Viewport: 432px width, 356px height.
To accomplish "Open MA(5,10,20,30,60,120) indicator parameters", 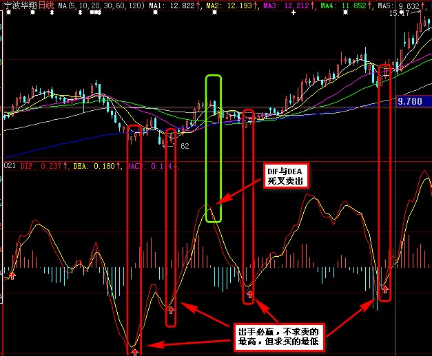I will coord(101,6).
